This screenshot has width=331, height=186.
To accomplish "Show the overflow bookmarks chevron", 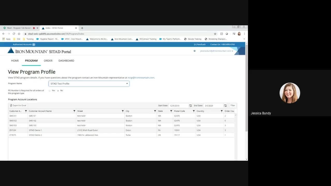I will [x=244, y=39].
